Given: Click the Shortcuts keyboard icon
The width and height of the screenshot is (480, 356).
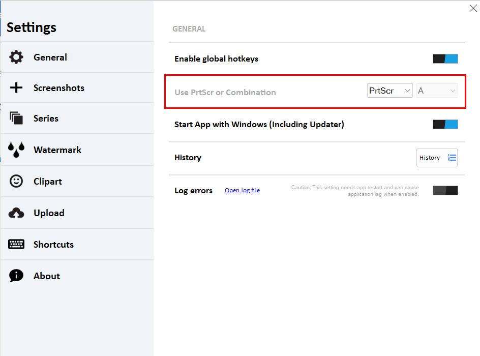Looking at the screenshot, I should pos(16,244).
